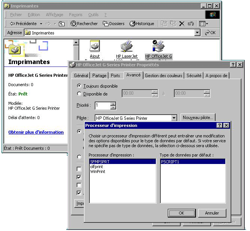250x231 pixels.
Task: Expand the Pilote driver dropdown
Action: click(174, 118)
